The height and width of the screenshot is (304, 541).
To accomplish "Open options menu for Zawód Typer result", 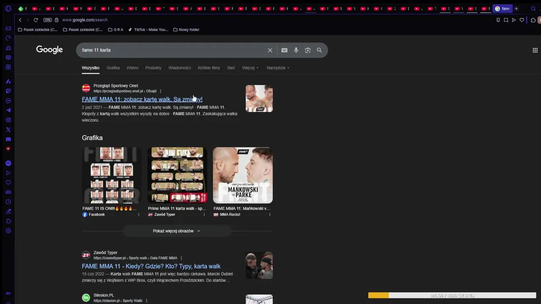I will [181, 258].
